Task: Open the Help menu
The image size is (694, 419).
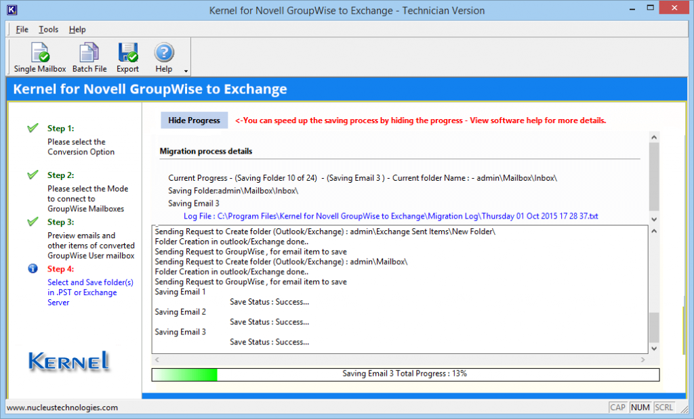Action: (77, 29)
